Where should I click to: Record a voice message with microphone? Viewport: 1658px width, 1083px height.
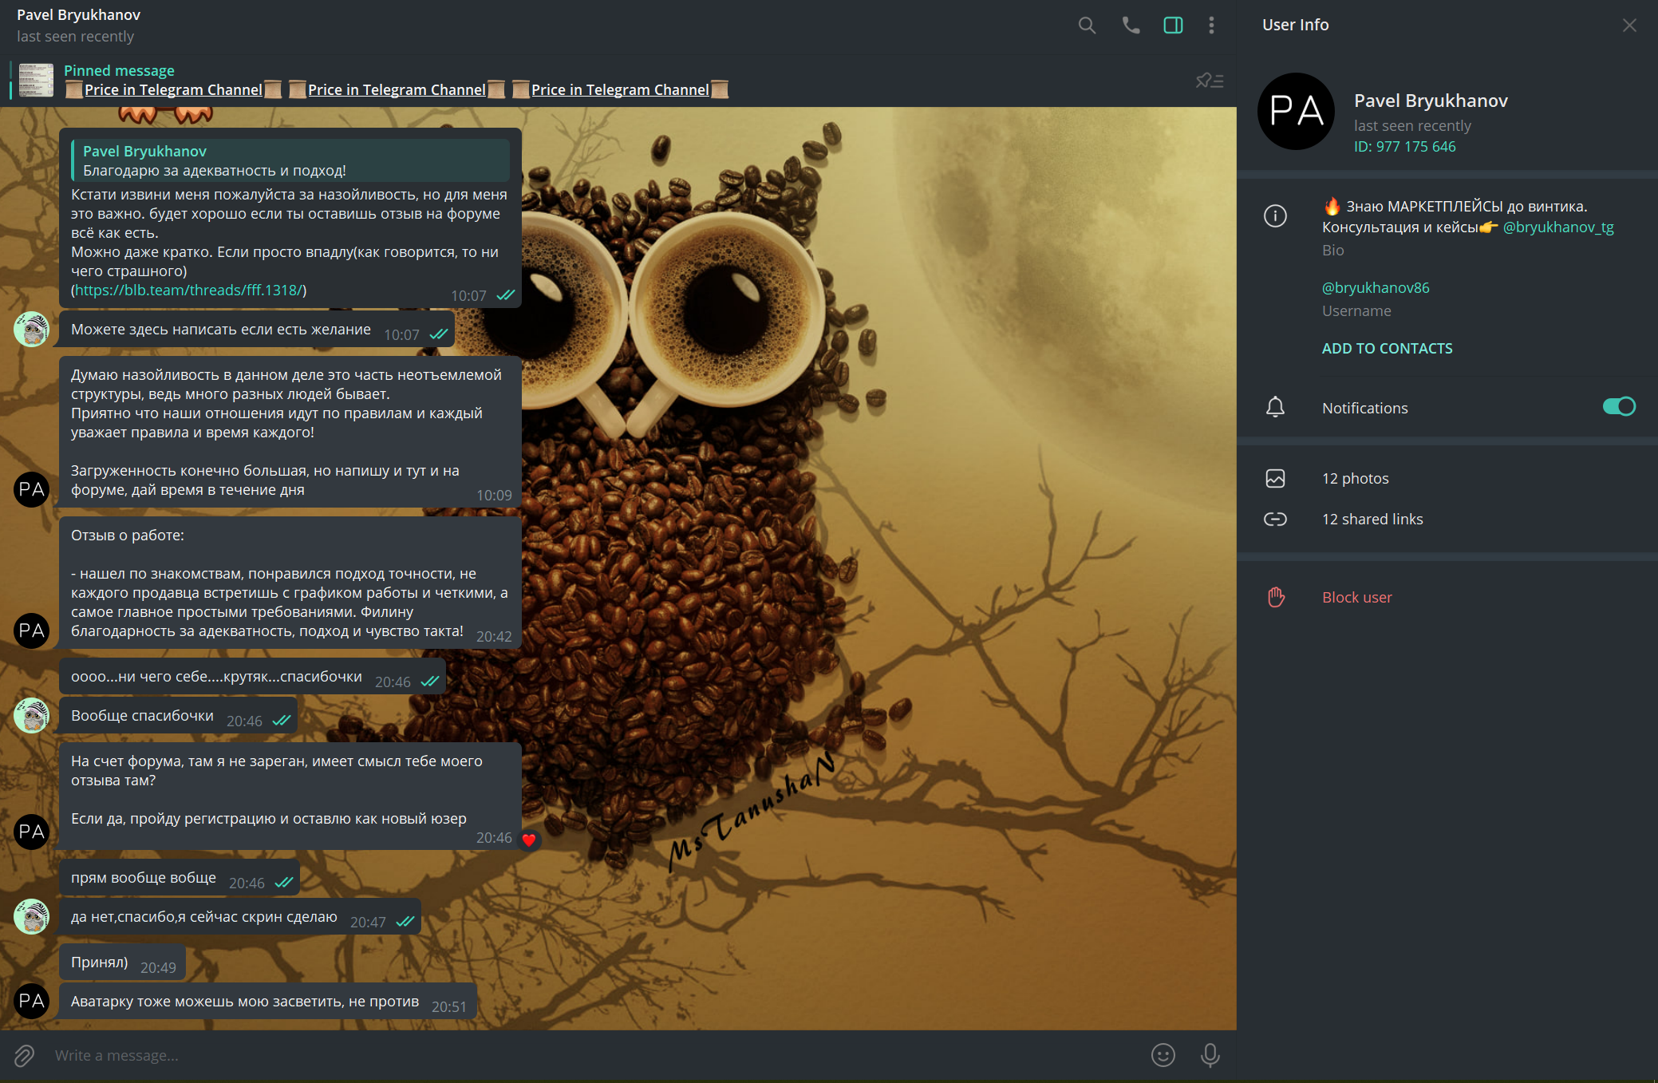click(1210, 1055)
